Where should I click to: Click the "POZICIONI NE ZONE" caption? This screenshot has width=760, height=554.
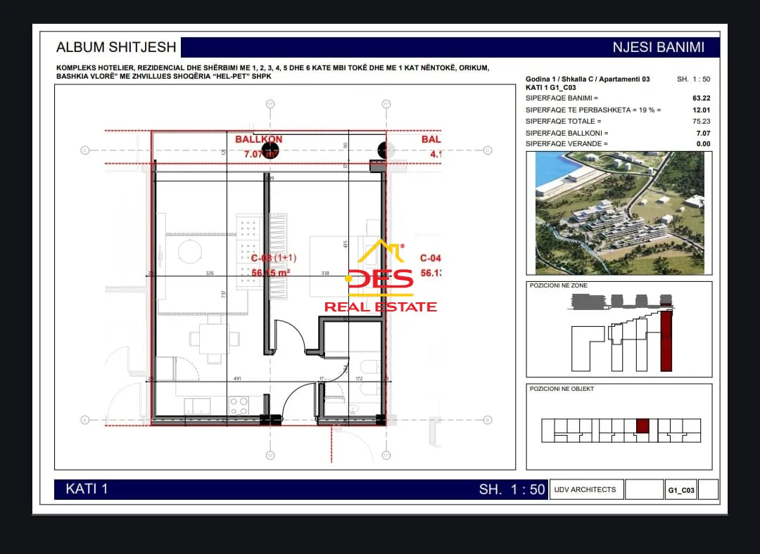(x=558, y=285)
